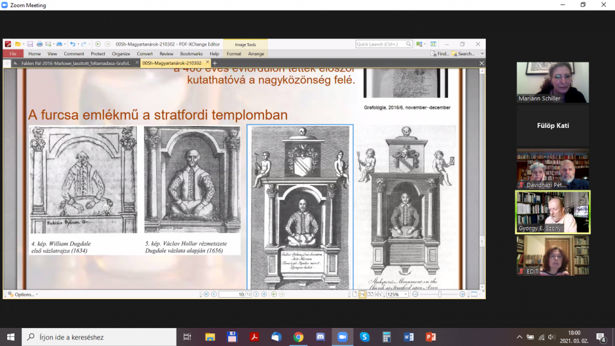Open the View ribbon tab
Screen dimensions: 615x346
[x=52, y=53]
